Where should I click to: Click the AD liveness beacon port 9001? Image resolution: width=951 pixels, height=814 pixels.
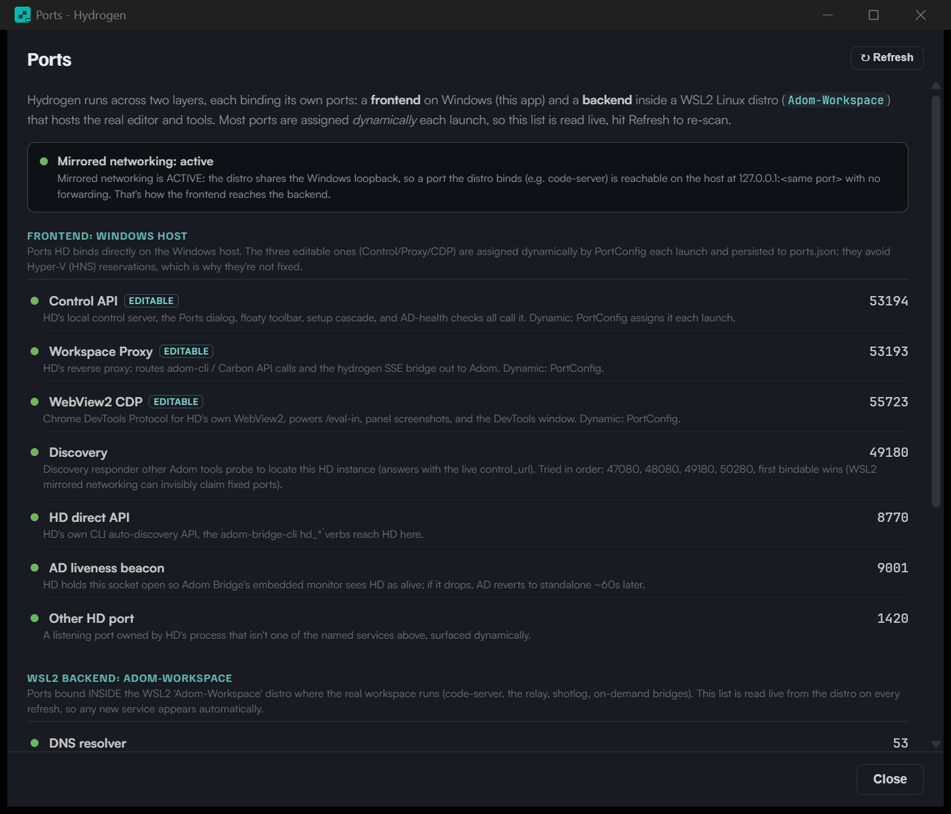click(893, 568)
